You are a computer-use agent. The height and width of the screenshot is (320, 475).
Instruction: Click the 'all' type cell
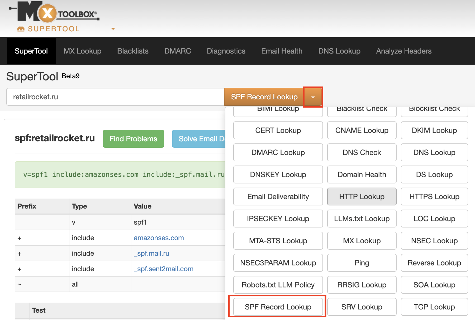100,284
